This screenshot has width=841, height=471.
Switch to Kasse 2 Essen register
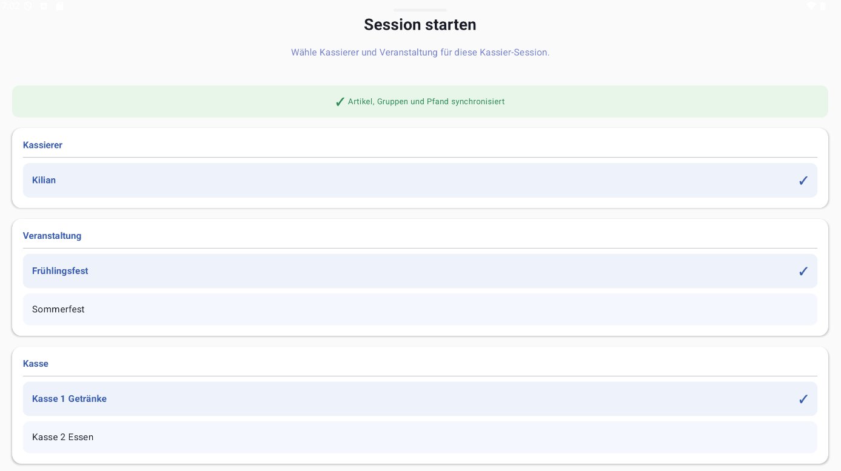click(420, 437)
